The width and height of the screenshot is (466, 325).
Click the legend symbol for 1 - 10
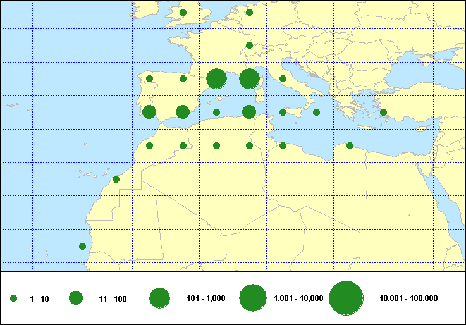(x=14, y=298)
